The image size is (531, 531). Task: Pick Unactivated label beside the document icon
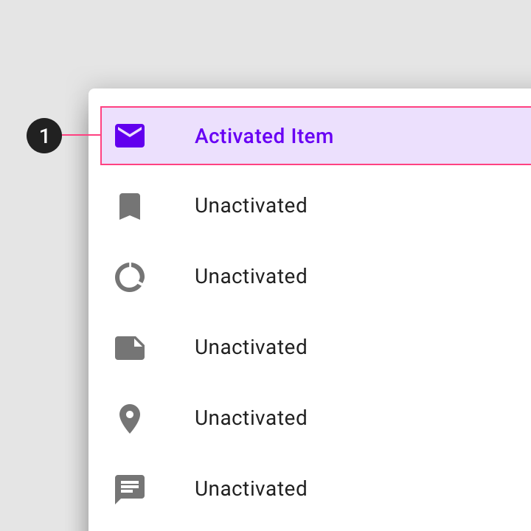coord(251,347)
